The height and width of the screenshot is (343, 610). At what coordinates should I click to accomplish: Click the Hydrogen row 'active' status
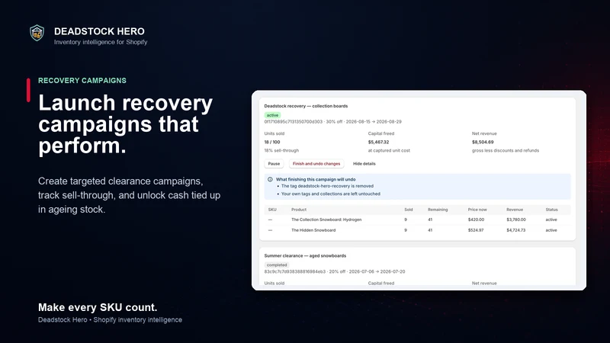pyautogui.click(x=551, y=220)
